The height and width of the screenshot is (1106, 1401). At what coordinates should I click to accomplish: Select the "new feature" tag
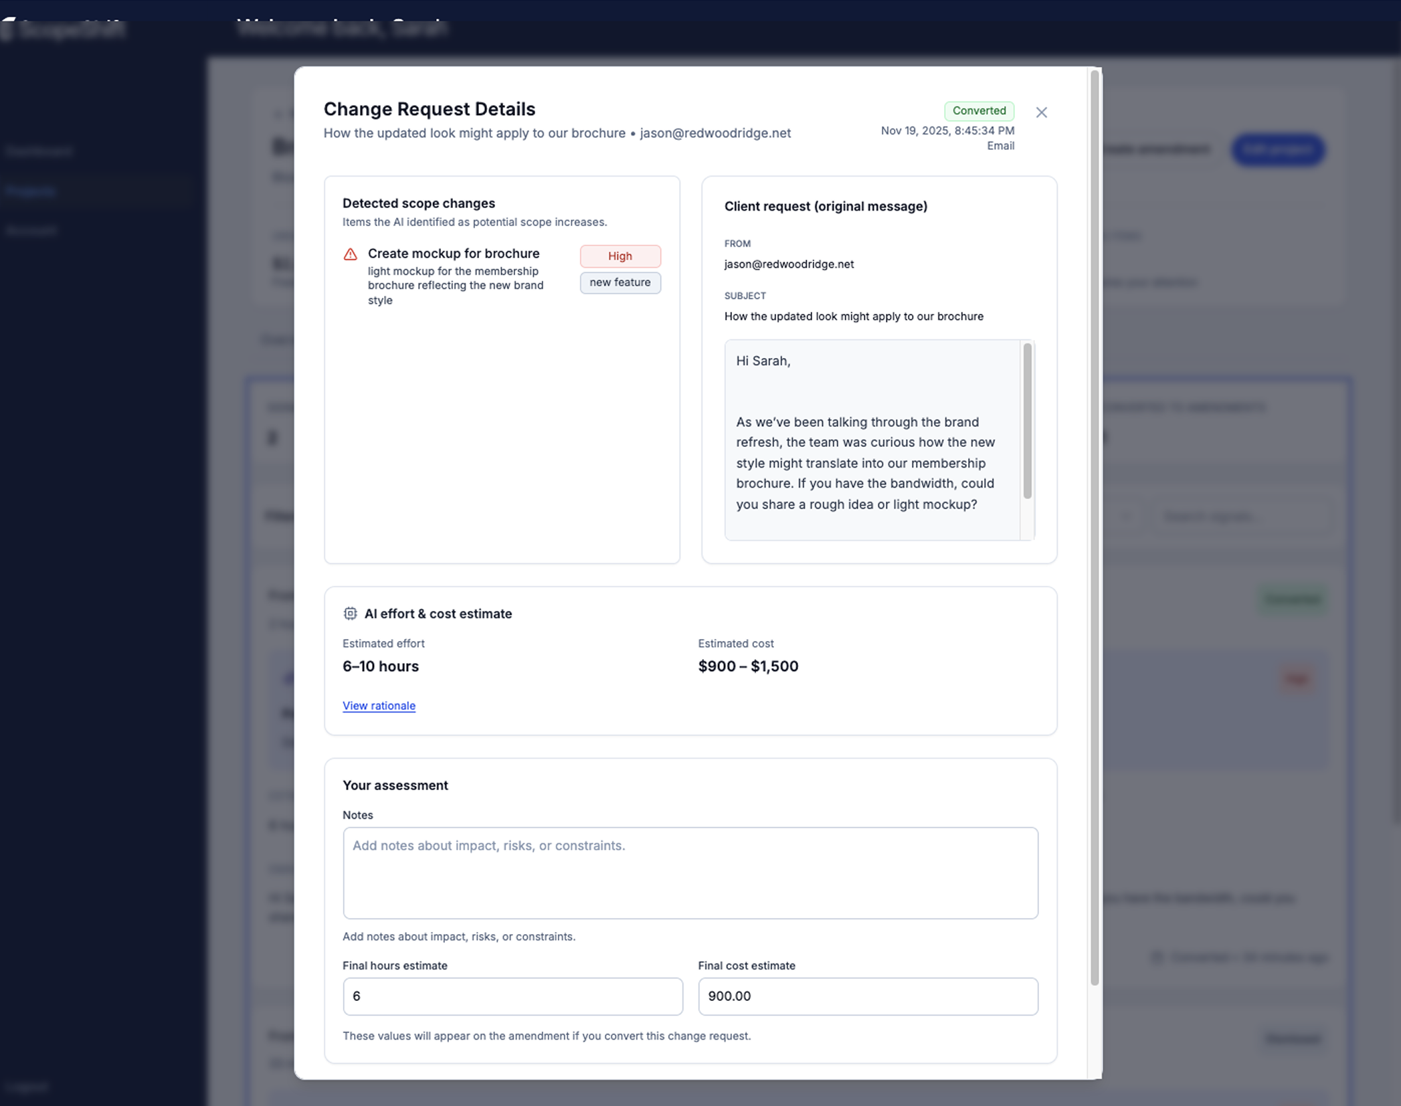620,282
